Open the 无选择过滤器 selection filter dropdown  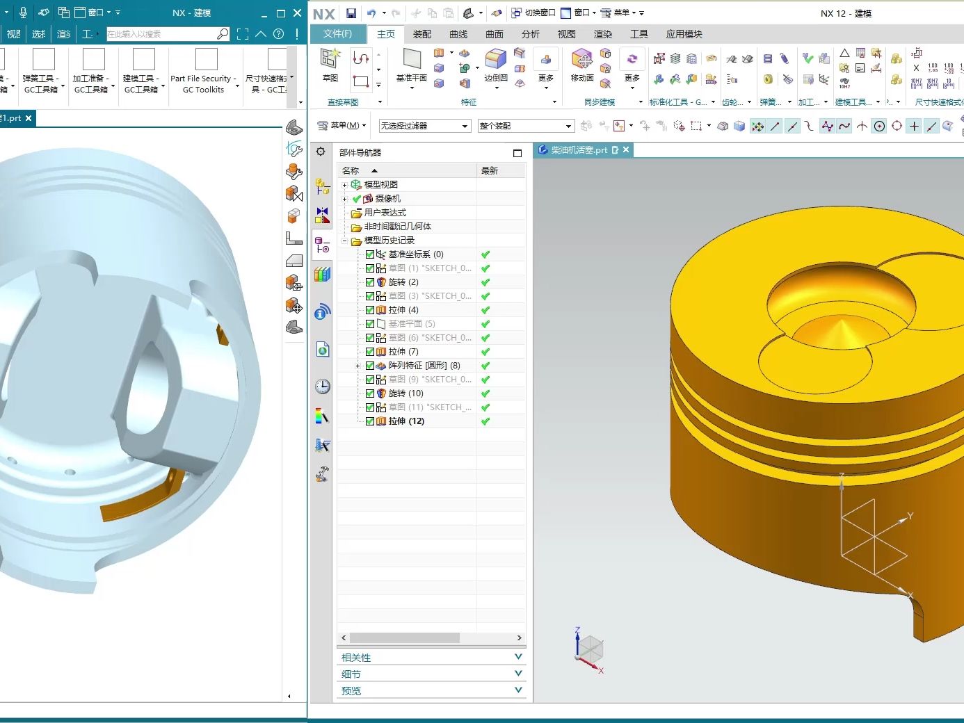pyautogui.click(x=424, y=126)
